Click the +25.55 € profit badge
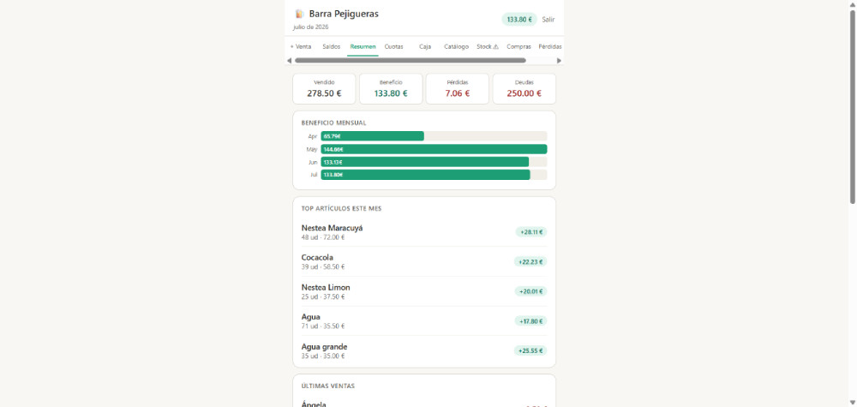The width and height of the screenshot is (857, 407). pos(530,350)
